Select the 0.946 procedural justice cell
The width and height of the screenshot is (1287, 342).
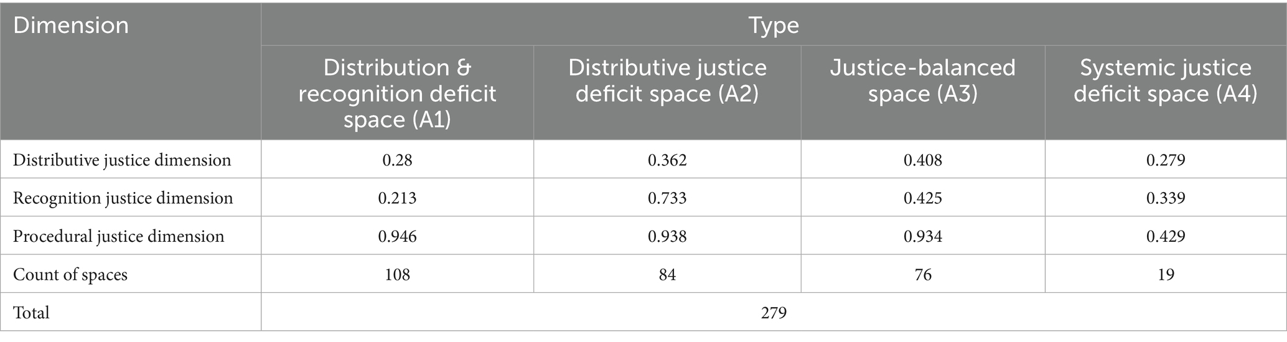coord(397,236)
